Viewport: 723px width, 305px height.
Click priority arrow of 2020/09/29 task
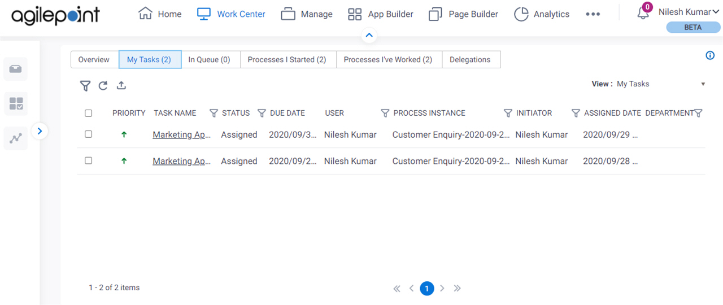(x=124, y=134)
